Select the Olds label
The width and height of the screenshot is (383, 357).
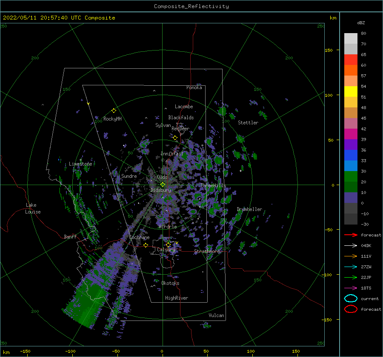click(x=162, y=177)
